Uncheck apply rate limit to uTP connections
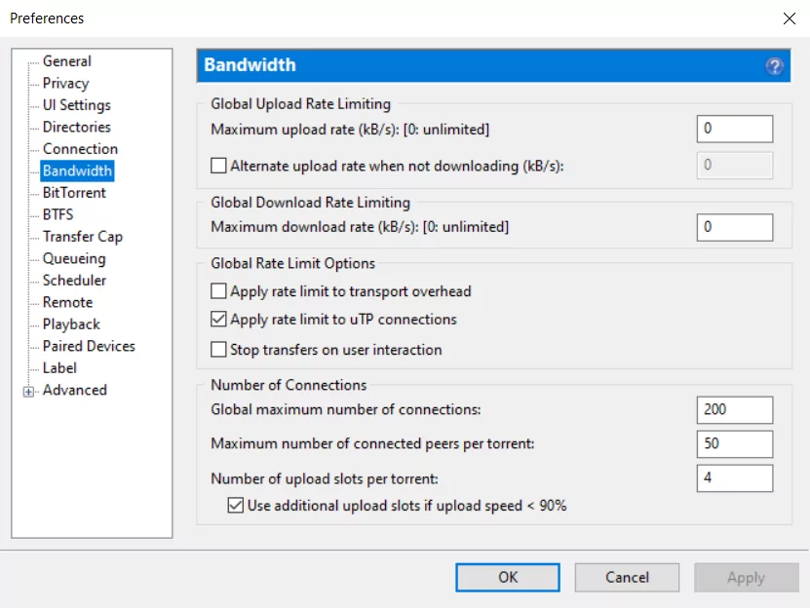This screenshot has width=810, height=608. [218, 320]
